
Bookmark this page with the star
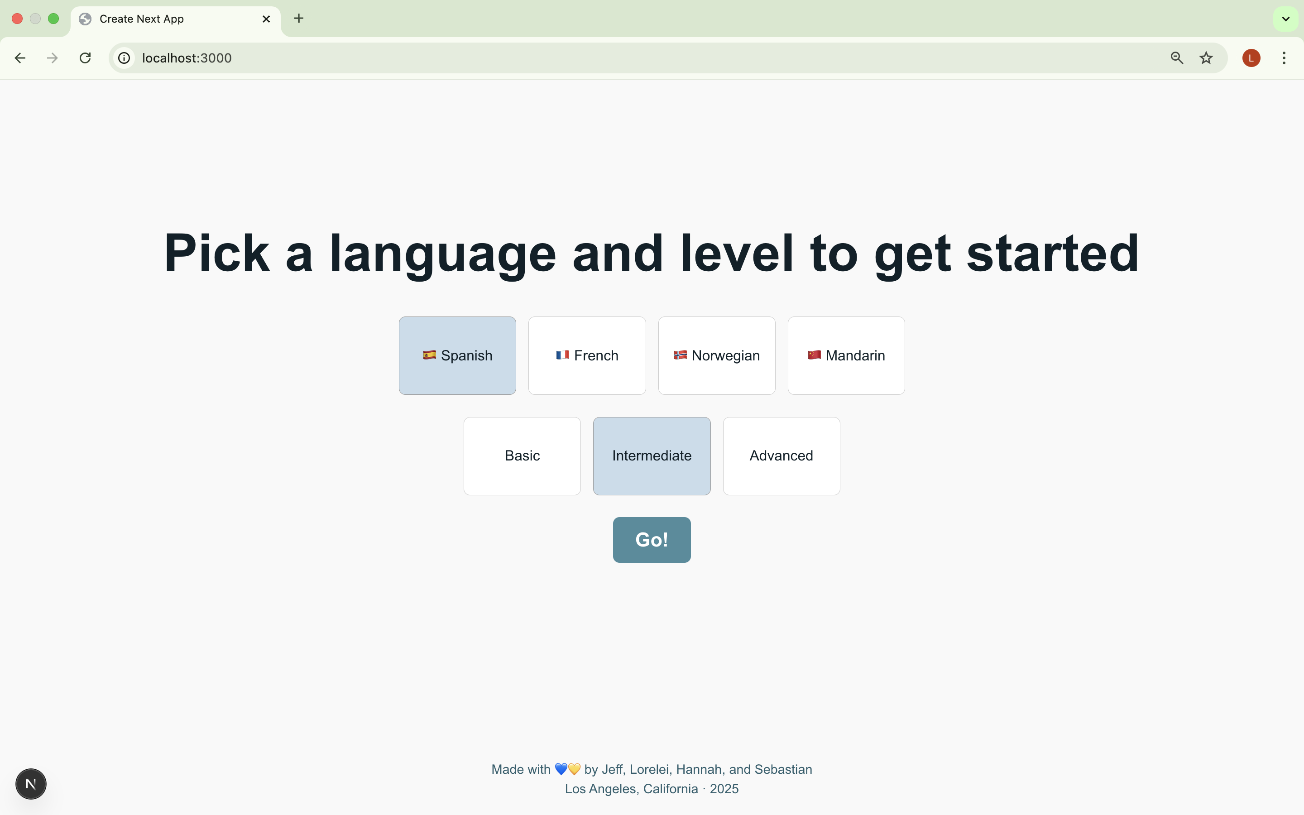pyautogui.click(x=1206, y=58)
